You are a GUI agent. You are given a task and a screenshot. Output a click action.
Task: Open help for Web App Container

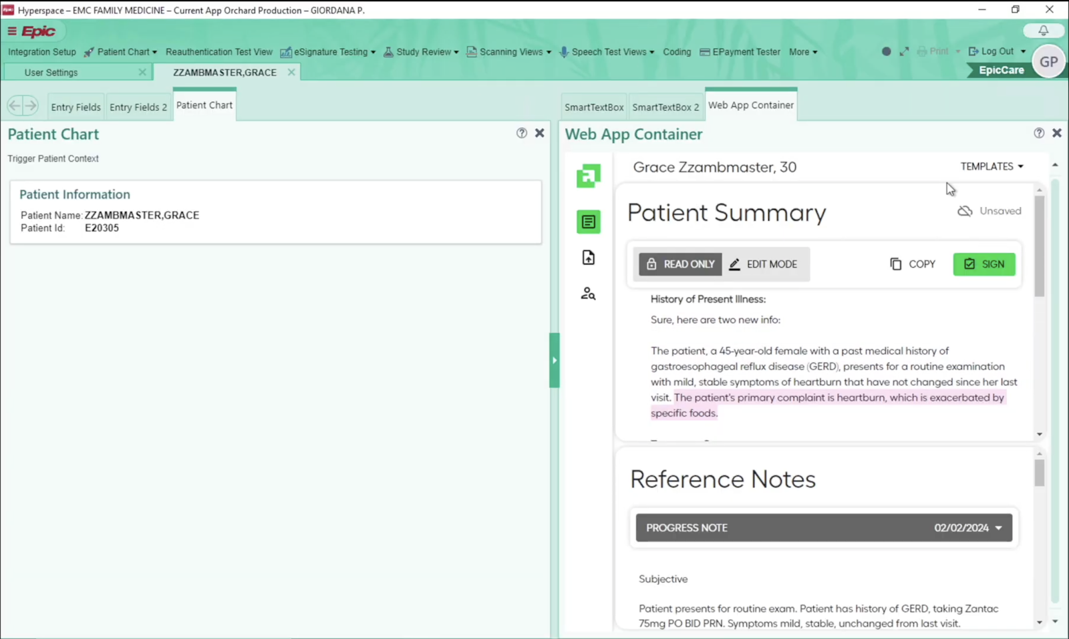[1039, 133]
